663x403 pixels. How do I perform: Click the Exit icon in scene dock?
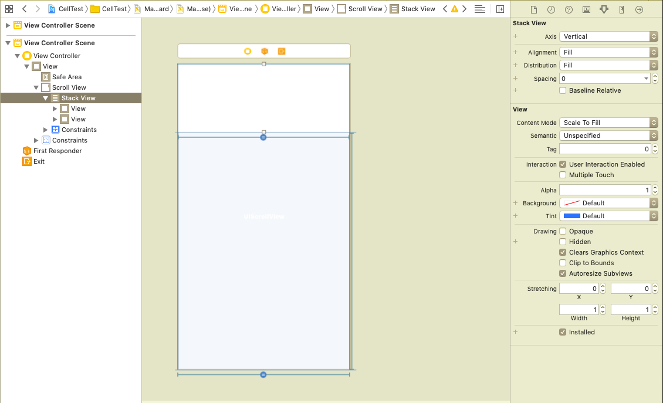[x=281, y=51]
